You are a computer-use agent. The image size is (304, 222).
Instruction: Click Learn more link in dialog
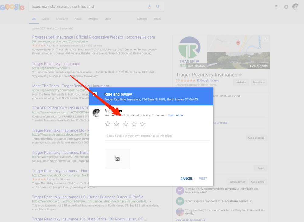(x=175, y=116)
